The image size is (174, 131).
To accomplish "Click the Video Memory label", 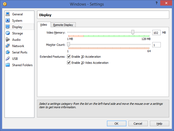I will pos(56,33).
